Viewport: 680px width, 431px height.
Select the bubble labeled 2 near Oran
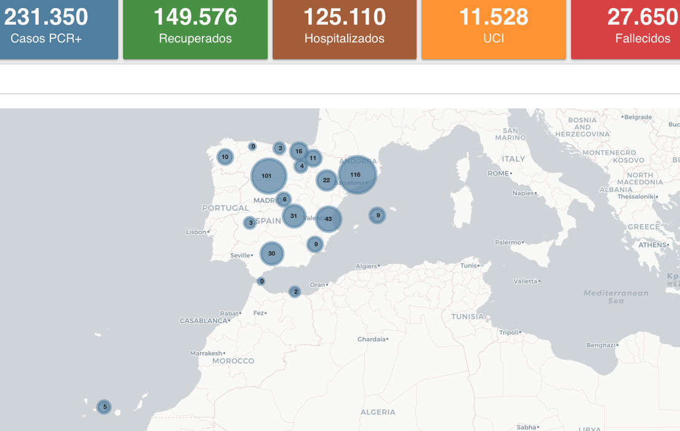[x=295, y=291]
